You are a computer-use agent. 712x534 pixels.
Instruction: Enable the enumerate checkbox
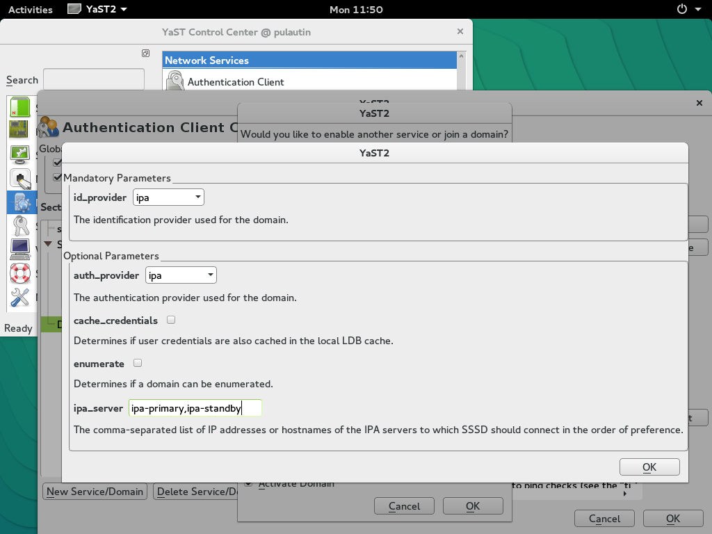coord(137,362)
